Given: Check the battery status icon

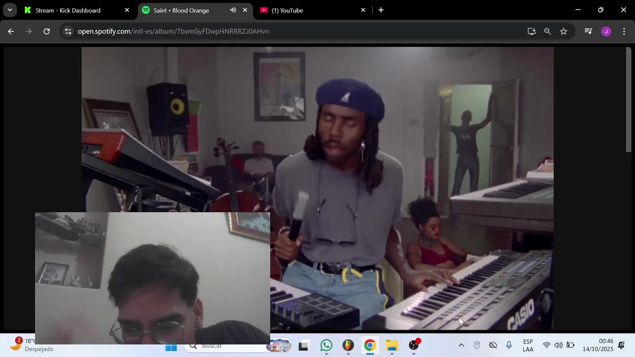Looking at the screenshot, I should coord(571,345).
